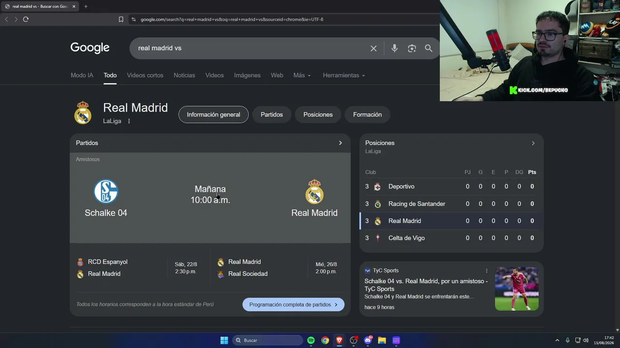Open the Formación chip
620x348 pixels.
(367, 115)
